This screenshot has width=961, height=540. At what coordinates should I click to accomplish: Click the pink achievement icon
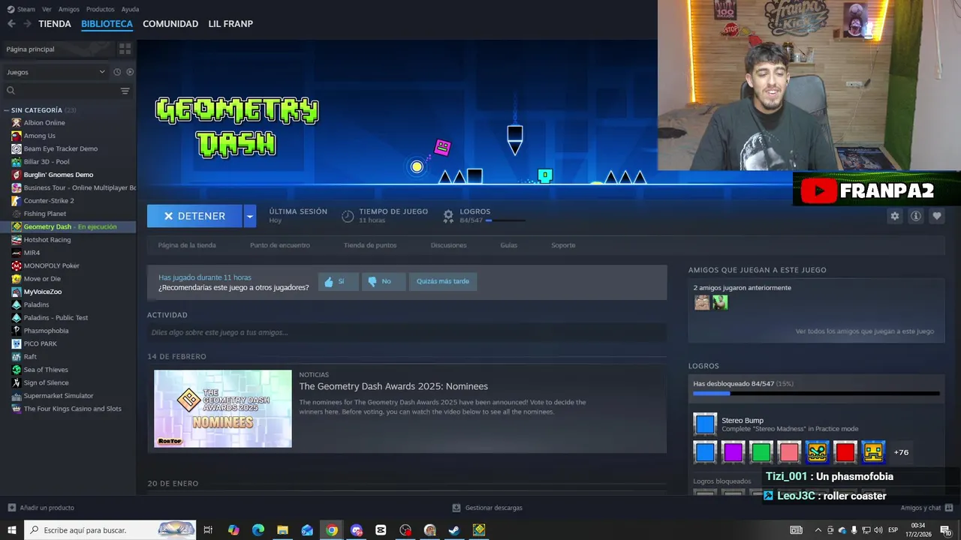789,452
